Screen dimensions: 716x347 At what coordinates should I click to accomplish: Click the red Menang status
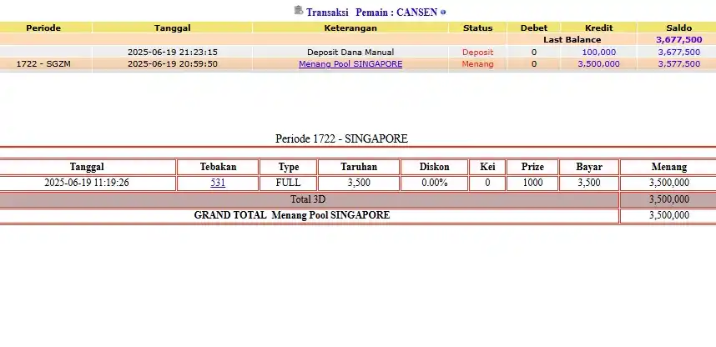tap(477, 64)
